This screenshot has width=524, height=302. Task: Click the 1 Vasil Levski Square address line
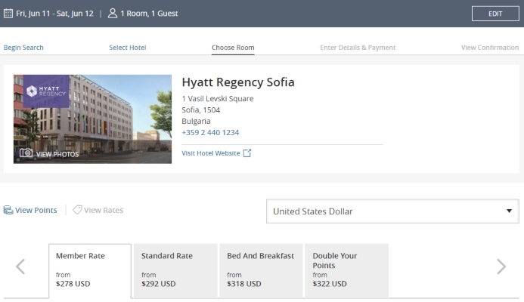(x=218, y=99)
